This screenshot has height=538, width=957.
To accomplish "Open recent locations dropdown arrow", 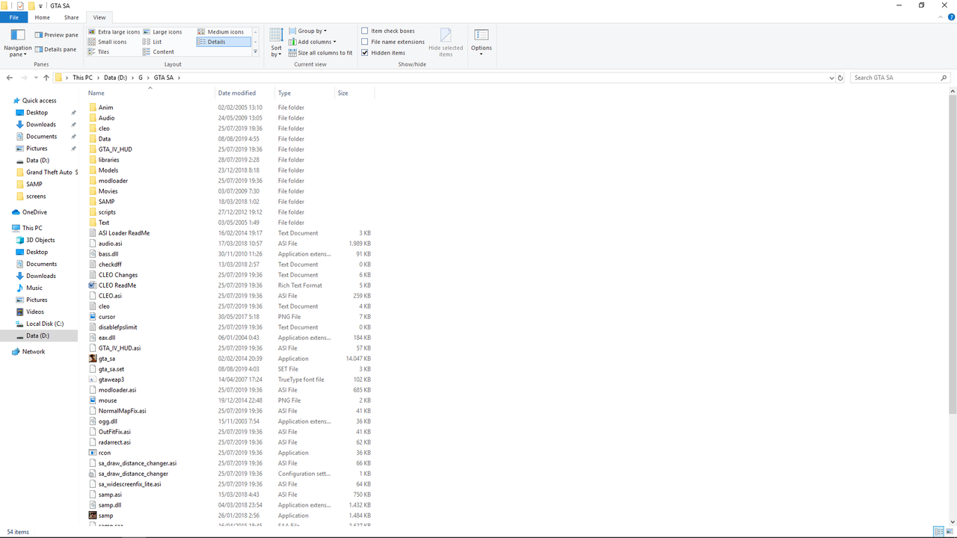I will pyautogui.click(x=35, y=78).
